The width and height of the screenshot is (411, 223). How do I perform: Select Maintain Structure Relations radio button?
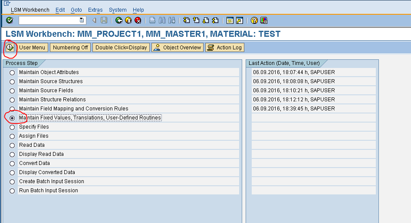[12, 100]
